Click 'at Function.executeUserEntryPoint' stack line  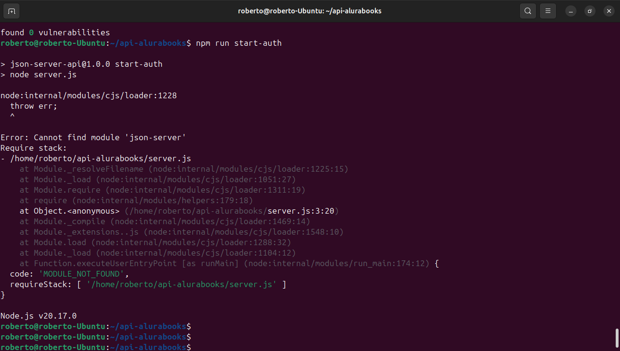coord(229,263)
